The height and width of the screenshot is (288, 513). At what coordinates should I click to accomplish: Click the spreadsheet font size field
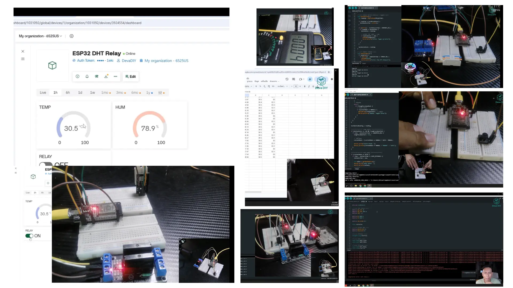[296, 86]
